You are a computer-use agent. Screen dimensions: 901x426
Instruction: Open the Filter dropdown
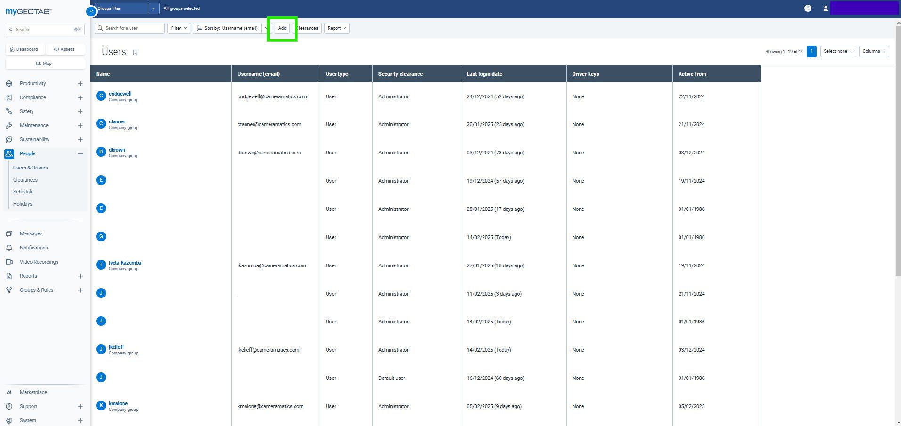point(179,28)
